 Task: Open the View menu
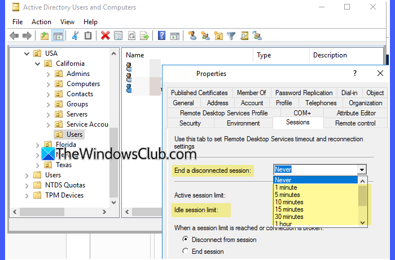point(67,22)
